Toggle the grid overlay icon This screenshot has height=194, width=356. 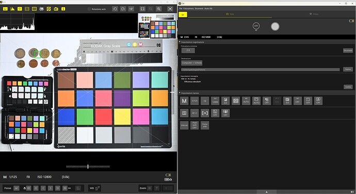34,9
